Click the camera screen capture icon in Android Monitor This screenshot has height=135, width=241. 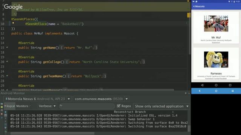[2, 104]
